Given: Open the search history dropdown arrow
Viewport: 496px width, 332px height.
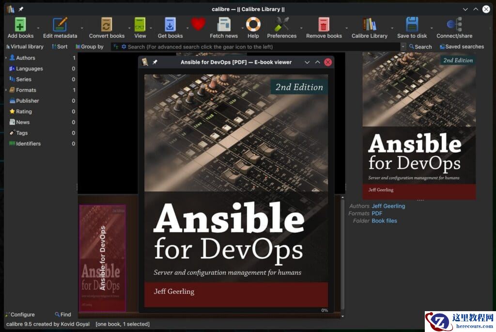Looking at the screenshot, I should click(403, 47).
